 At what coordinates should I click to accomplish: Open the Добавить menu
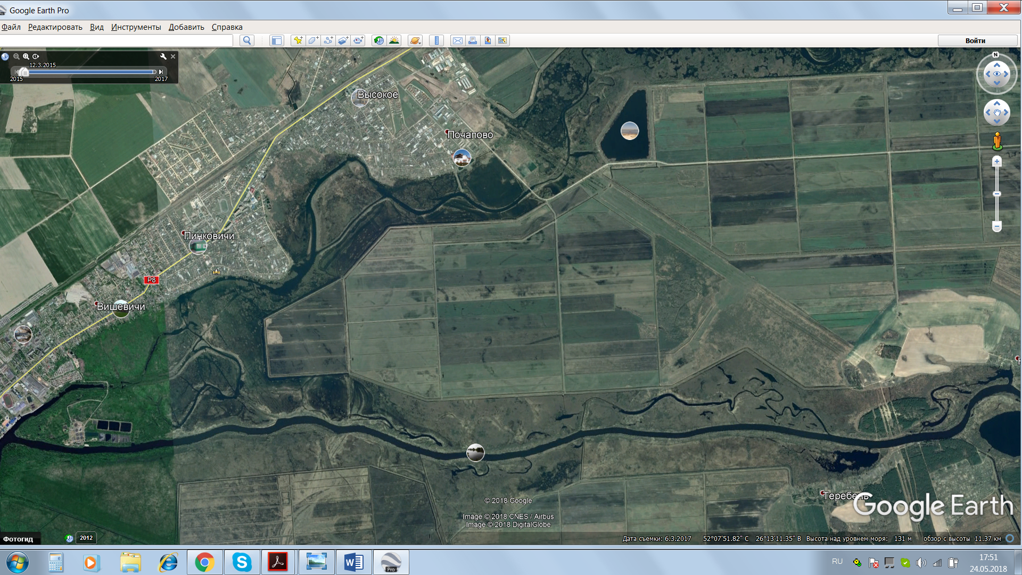pyautogui.click(x=186, y=27)
